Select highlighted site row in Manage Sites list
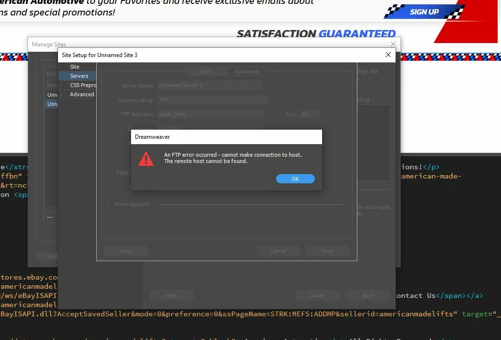Screen dimensions: 501x340 click(52, 104)
